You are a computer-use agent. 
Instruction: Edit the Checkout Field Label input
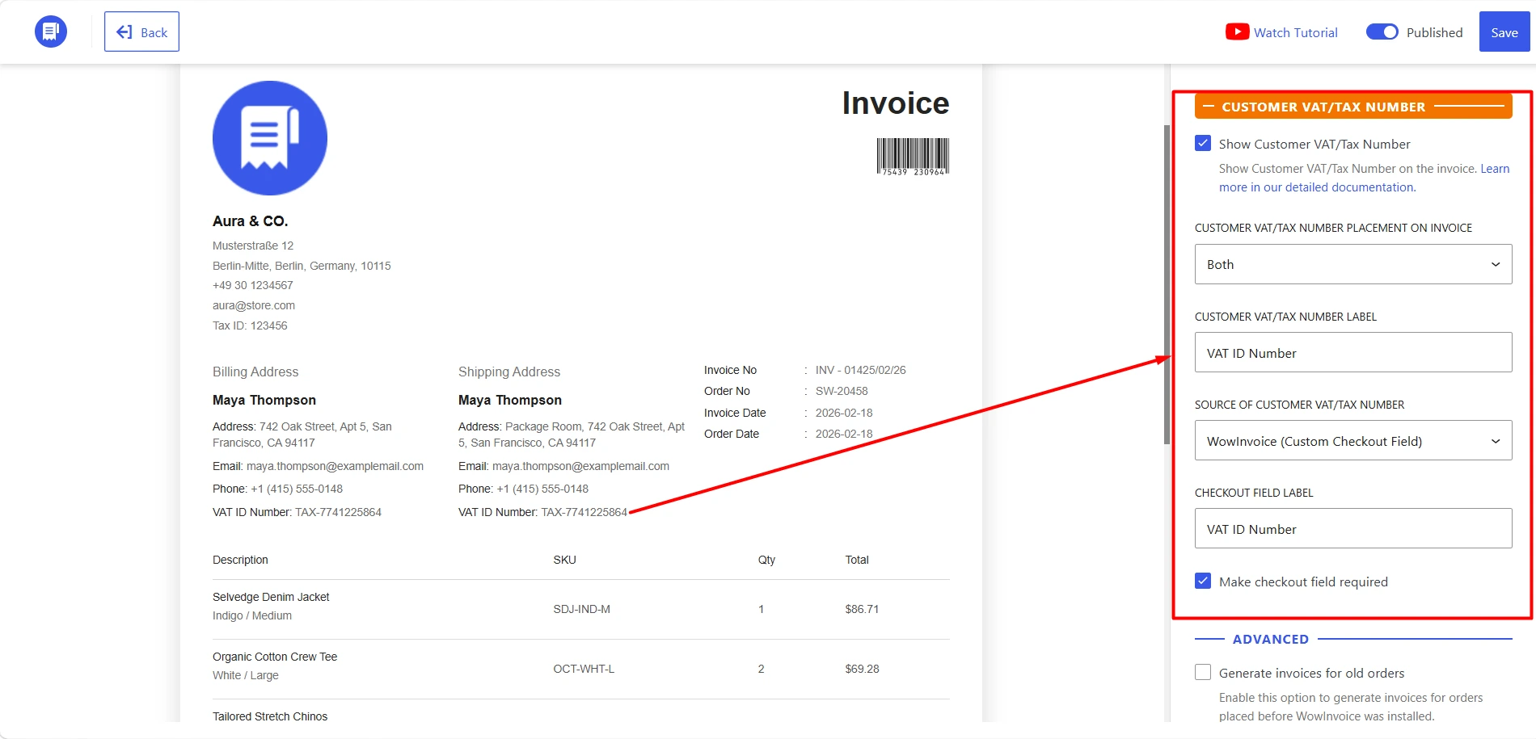pyautogui.click(x=1353, y=528)
